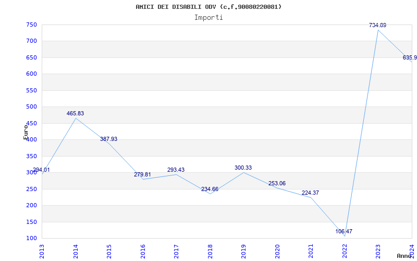Click the 300 y-axis tick label

(x=31, y=173)
